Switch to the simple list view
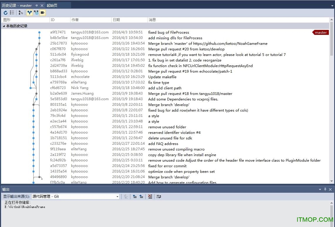Image resolution: width=335 pixels, height=227 pixels. (12, 13)
